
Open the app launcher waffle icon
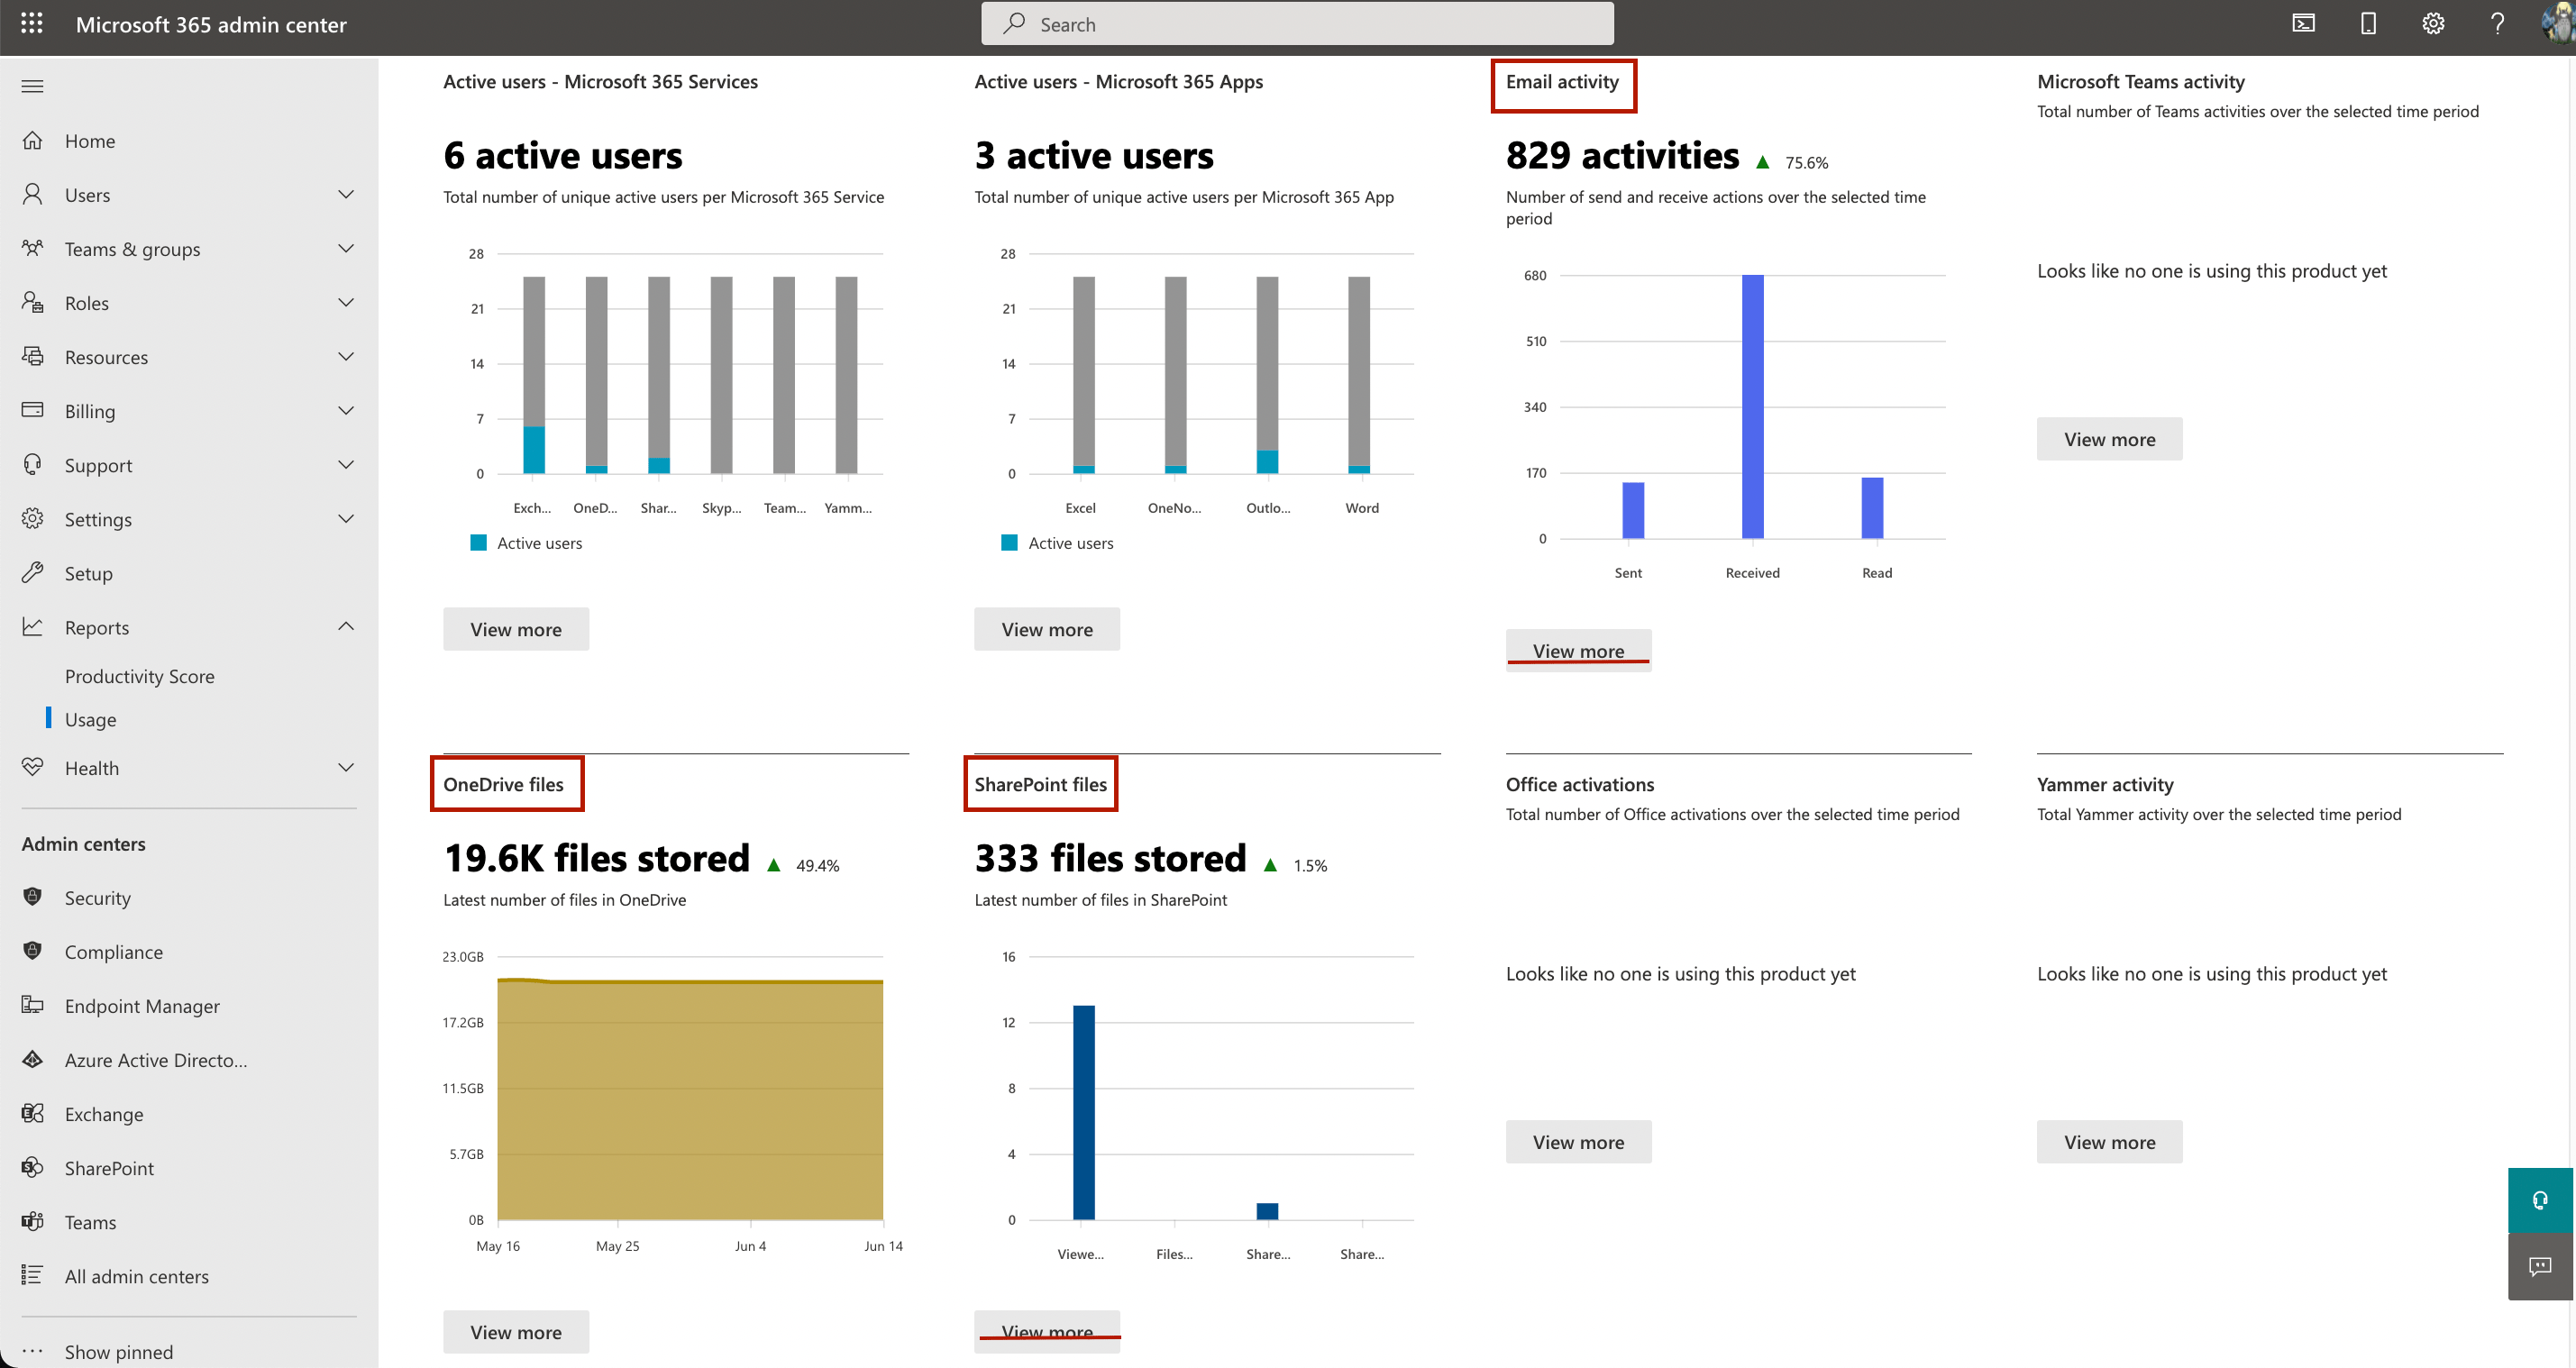click(x=32, y=24)
